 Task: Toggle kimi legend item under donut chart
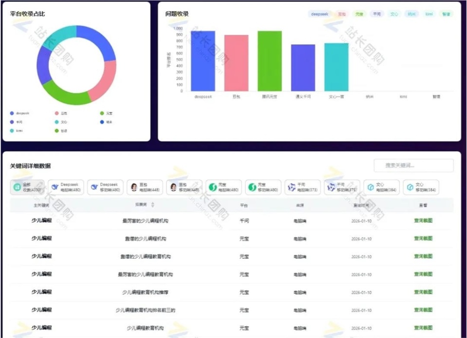coord(16,130)
